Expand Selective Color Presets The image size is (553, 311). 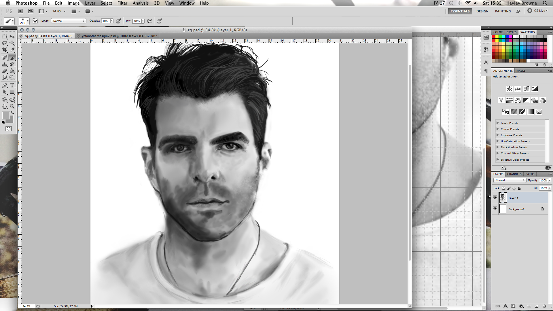tap(498, 160)
